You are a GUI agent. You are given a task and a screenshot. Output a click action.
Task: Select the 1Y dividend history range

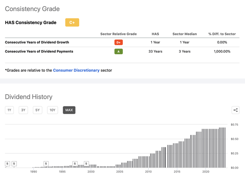pyautogui.click(x=9, y=110)
